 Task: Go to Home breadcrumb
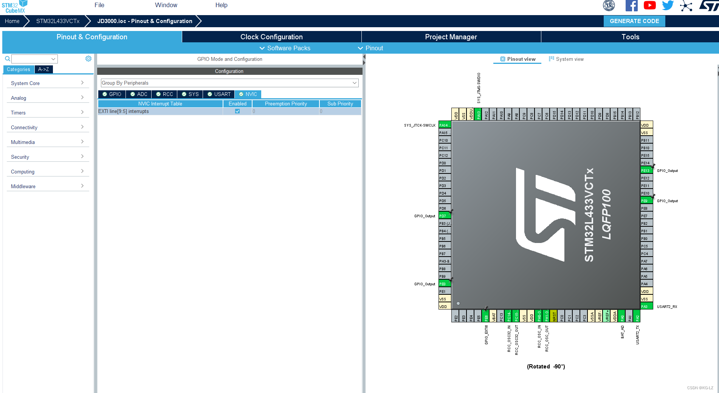12,21
